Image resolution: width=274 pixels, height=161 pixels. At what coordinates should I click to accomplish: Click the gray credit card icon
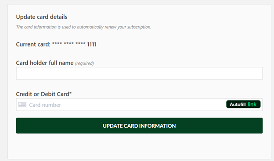tap(22, 104)
